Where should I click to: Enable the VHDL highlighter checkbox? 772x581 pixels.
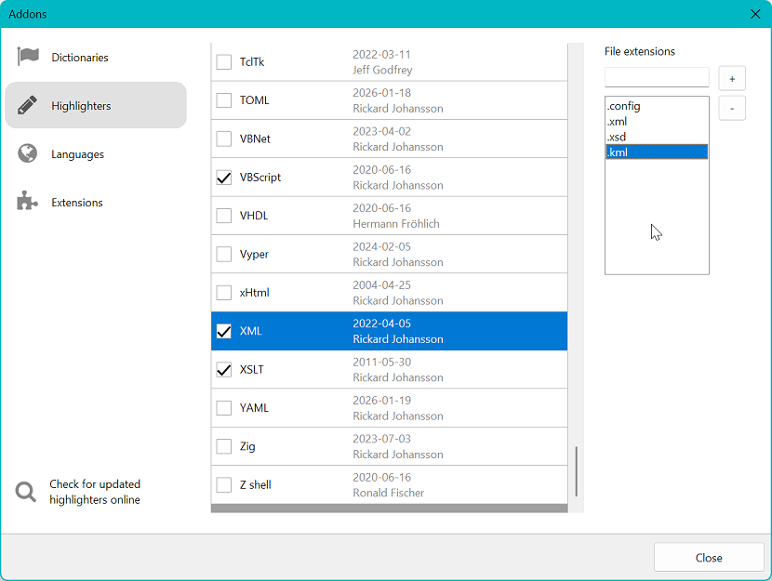pyautogui.click(x=224, y=216)
